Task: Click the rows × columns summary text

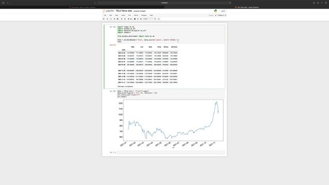Action: tap(125, 86)
